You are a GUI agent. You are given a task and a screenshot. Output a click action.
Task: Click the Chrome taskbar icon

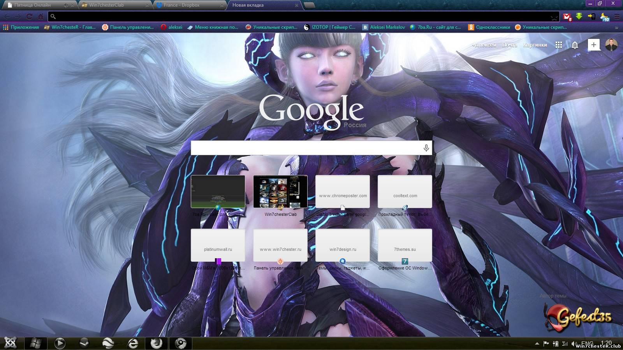(x=181, y=343)
